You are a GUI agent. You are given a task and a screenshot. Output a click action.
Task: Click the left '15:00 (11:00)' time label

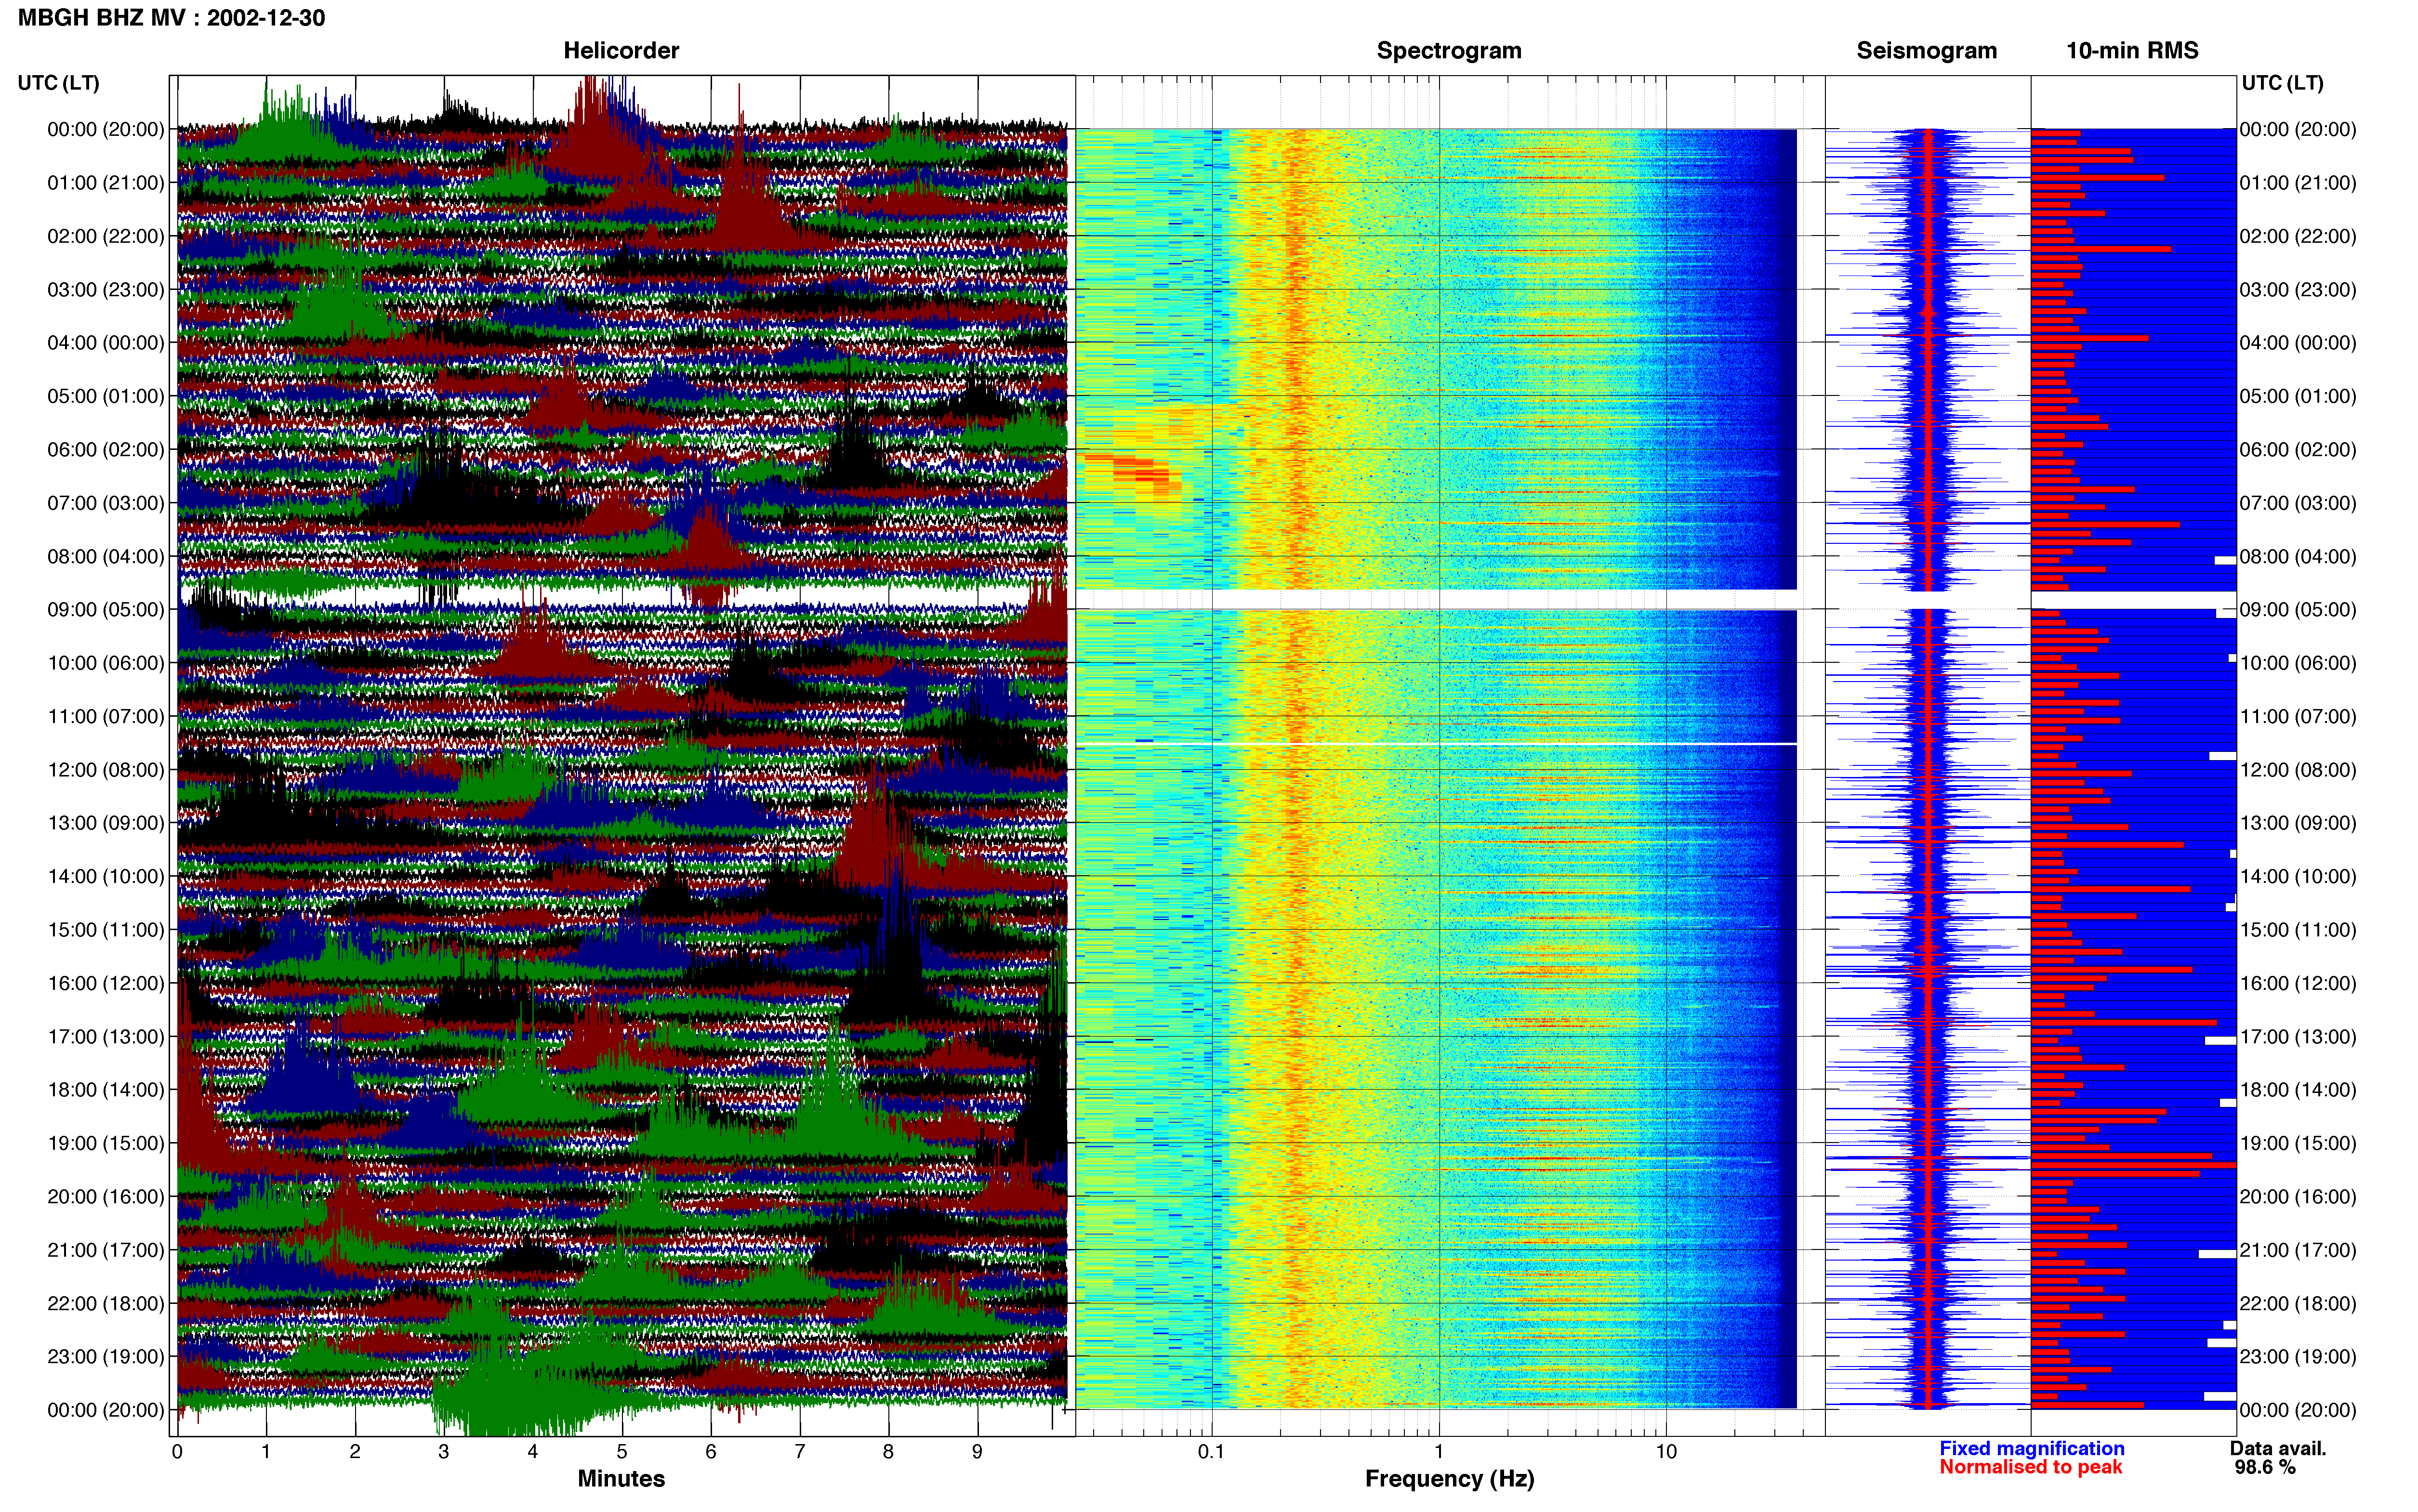(x=106, y=930)
